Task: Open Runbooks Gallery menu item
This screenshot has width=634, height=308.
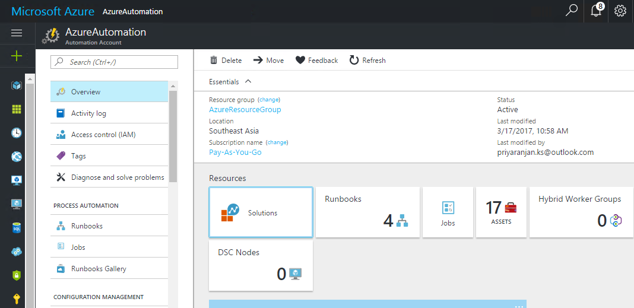Action: [109, 268]
